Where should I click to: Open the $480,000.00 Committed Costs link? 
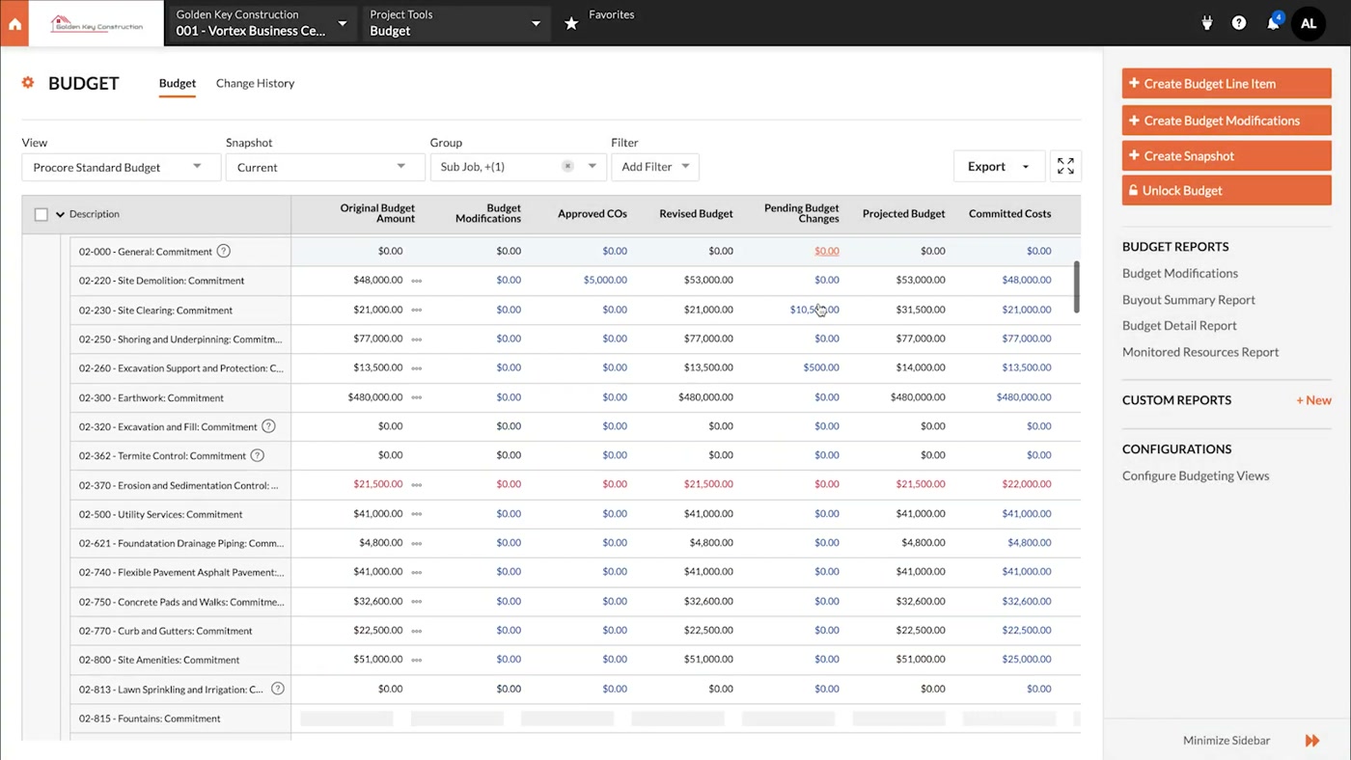1024,397
